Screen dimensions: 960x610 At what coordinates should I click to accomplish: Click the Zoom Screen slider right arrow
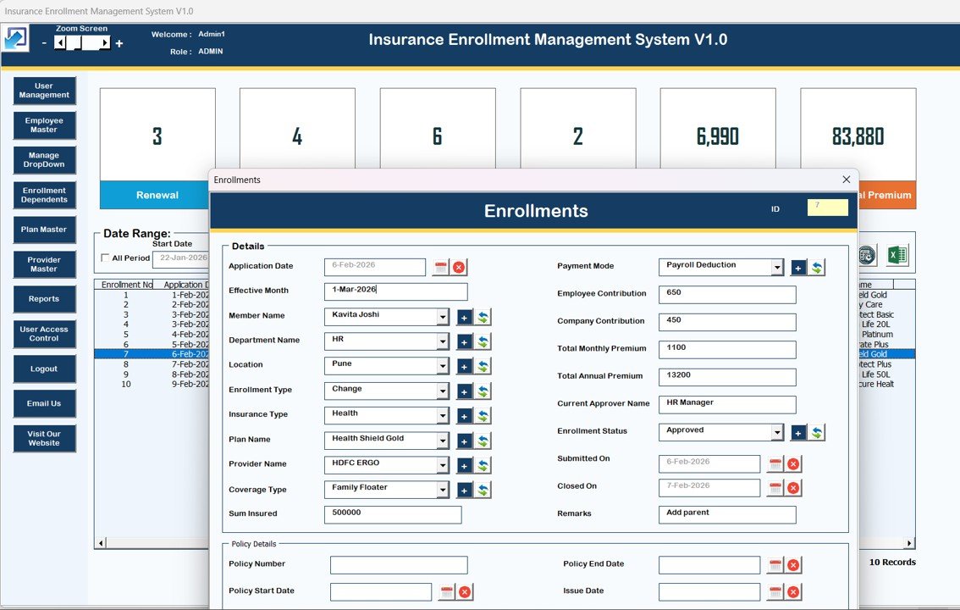(105, 42)
